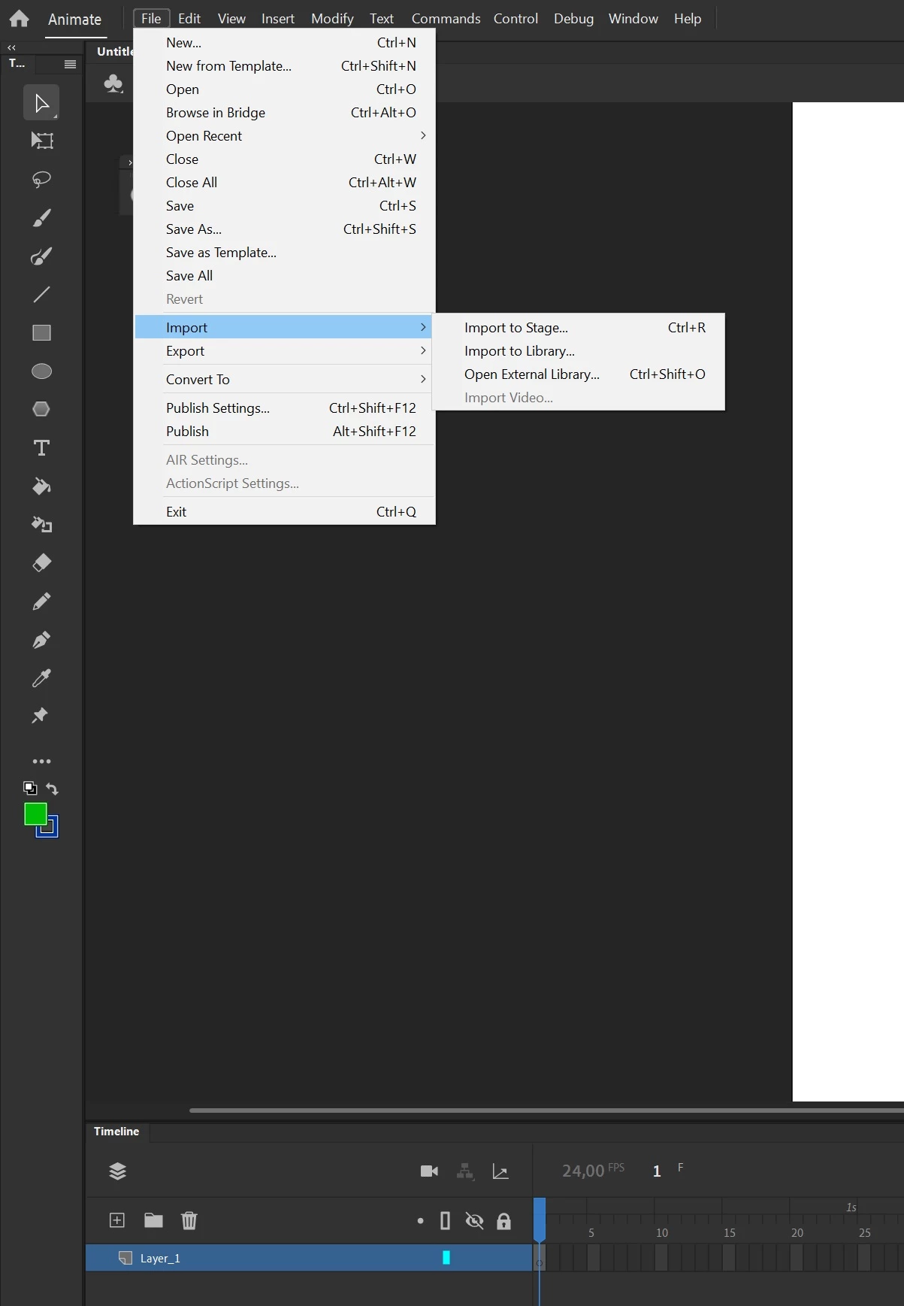Select the Layer_1 layer row
The height and width of the screenshot is (1306, 904).
tap(309, 1258)
